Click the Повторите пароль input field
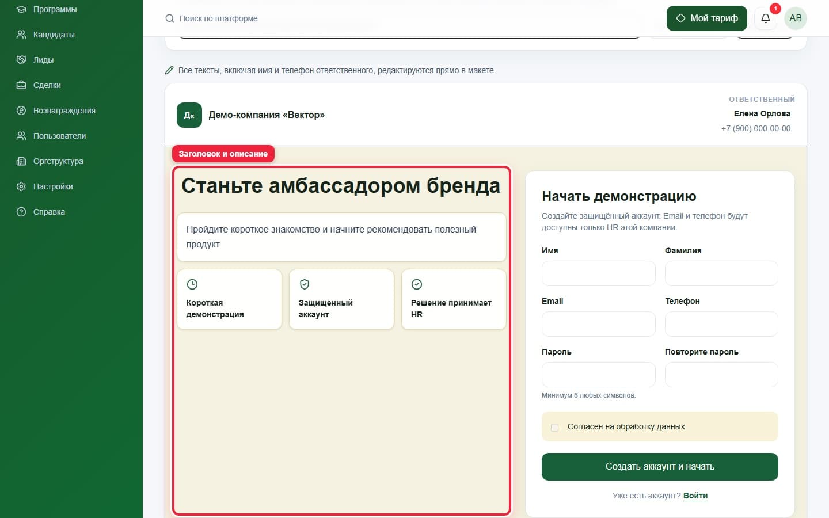The height and width of the screenshot is (518, 829). coord(721,375)
